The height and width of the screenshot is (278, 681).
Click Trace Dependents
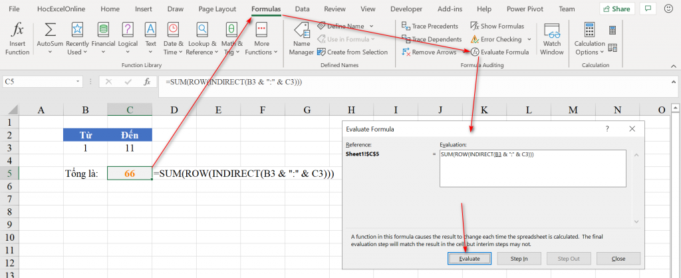(x=432, y=39)
